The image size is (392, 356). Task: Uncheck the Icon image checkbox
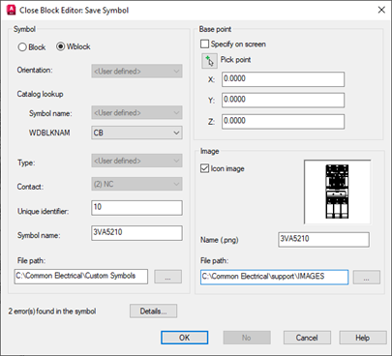[204, 168]
